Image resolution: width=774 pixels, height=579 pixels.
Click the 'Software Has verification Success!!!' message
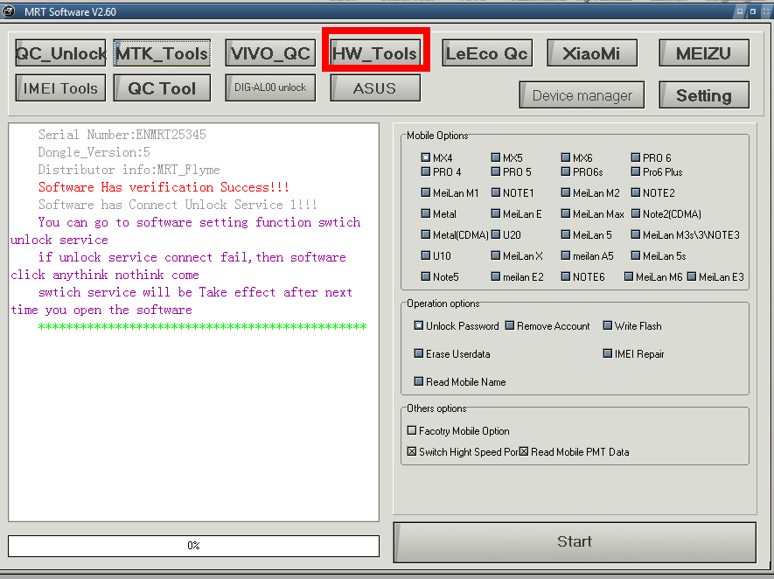pos(164,187)
